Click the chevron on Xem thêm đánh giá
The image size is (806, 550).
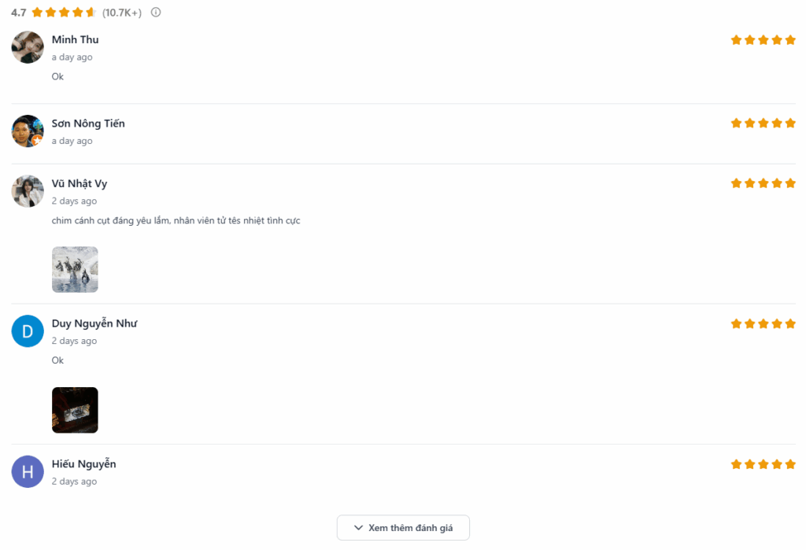tap(358, 528)
